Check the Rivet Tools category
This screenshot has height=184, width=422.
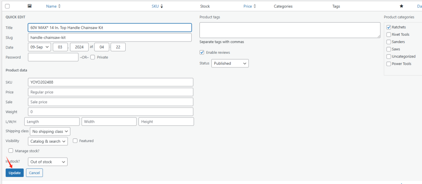[x=388, y=34]
